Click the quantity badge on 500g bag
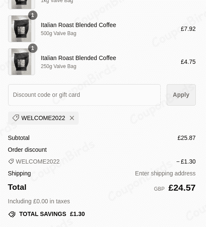The image size is (206, 227). [33, 15]
